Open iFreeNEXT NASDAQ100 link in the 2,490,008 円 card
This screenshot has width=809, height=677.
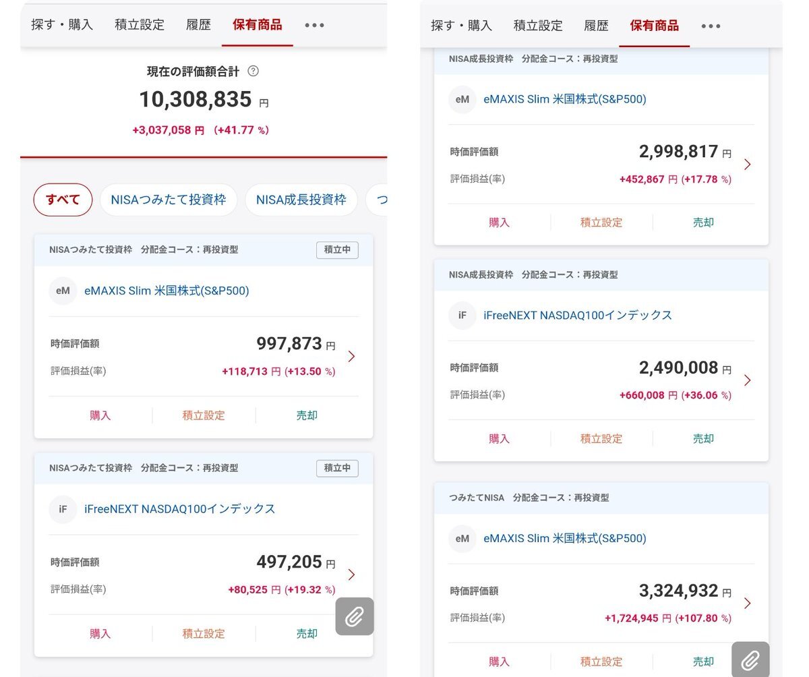pos(578,315)
